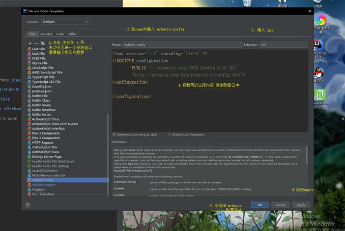Screen dimensions: 345x231
Task: Open the colorful browser desktop icon
Action: (x=321, y=24)
